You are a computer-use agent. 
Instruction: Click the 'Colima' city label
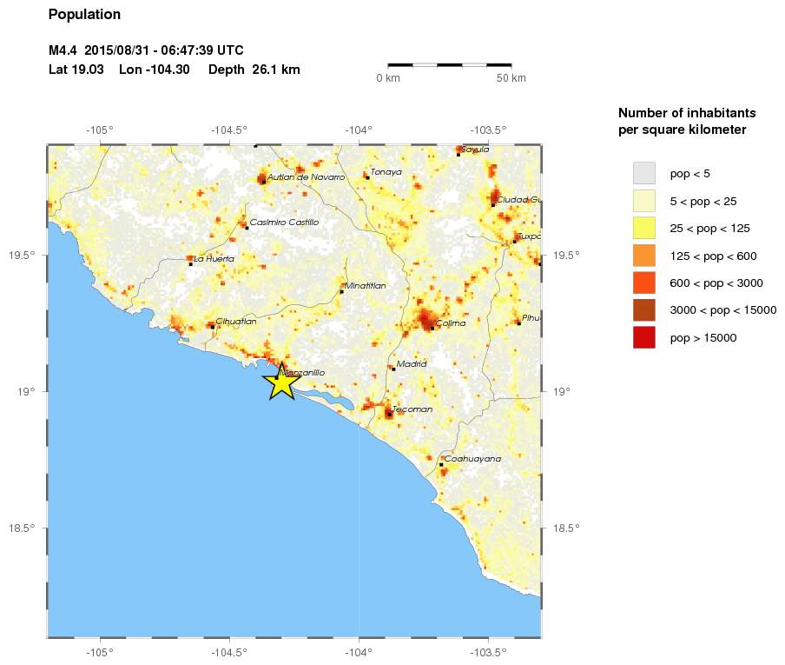click(451, 323)
